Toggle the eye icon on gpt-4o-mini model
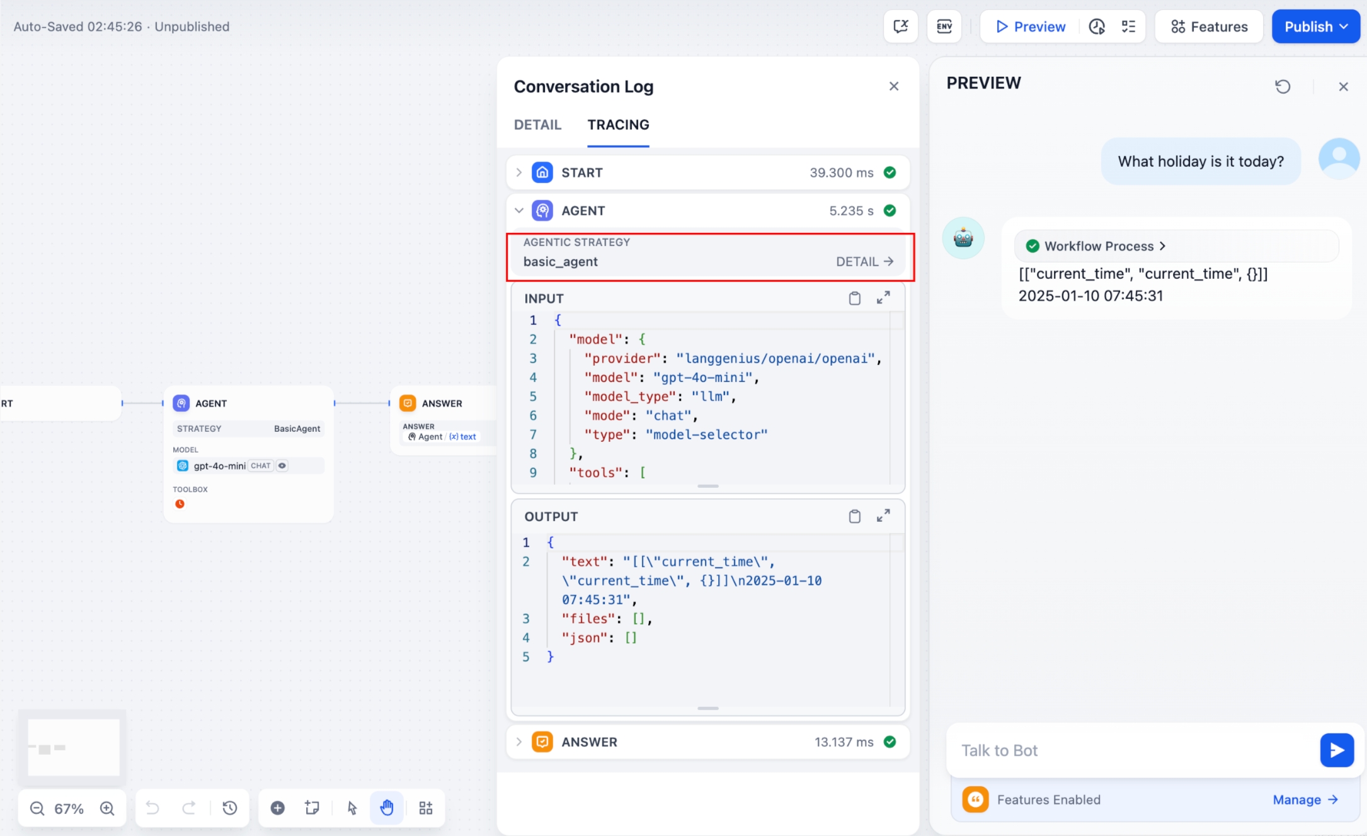 [282, 466]
